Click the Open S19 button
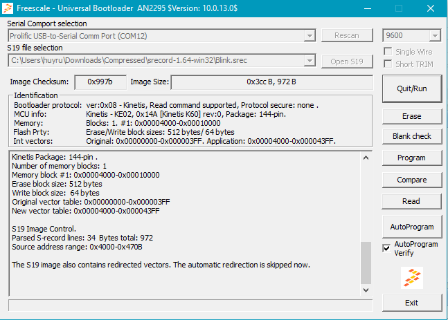This screenshot has height=320, width=448. click(x=347, y=62)
